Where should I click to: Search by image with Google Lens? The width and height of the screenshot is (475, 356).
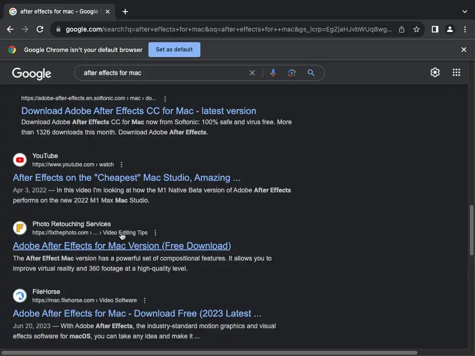pyautogui.click(x=292, y=73)
